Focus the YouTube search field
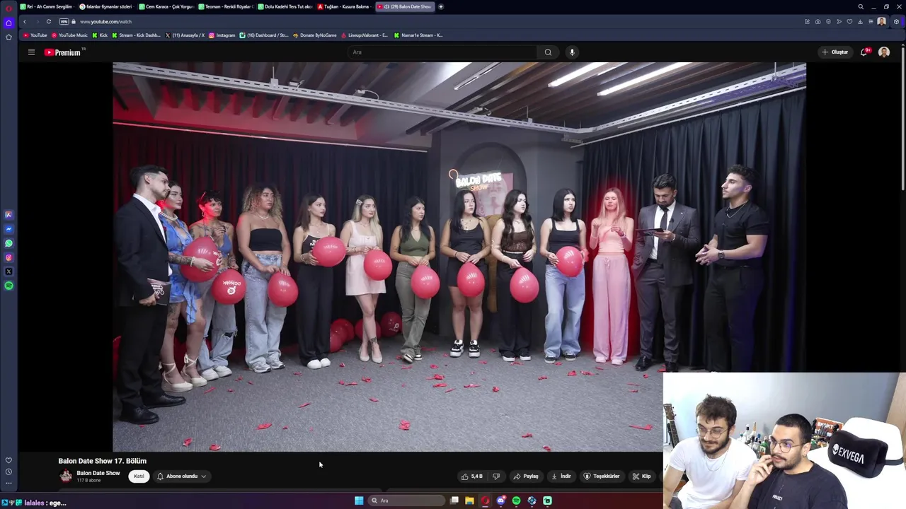906x509 pixels. coord(442,52)
